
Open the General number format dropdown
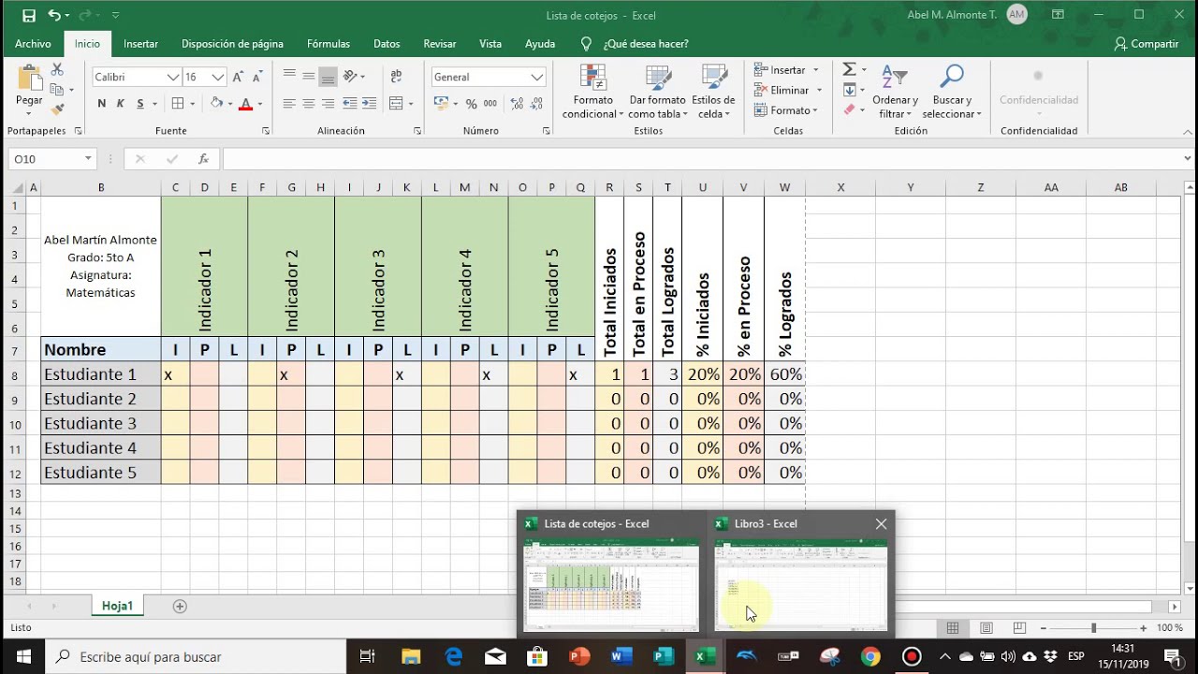click(x=537, y=77)
